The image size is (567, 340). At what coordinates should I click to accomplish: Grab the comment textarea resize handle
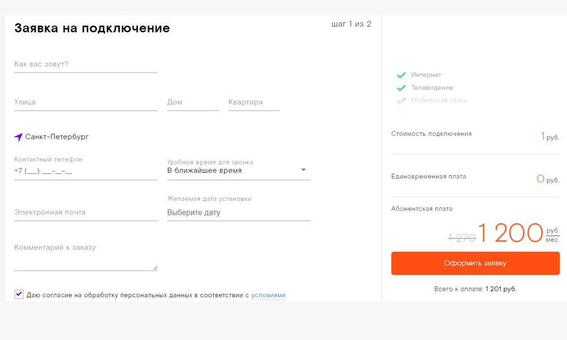coord(155,267)
